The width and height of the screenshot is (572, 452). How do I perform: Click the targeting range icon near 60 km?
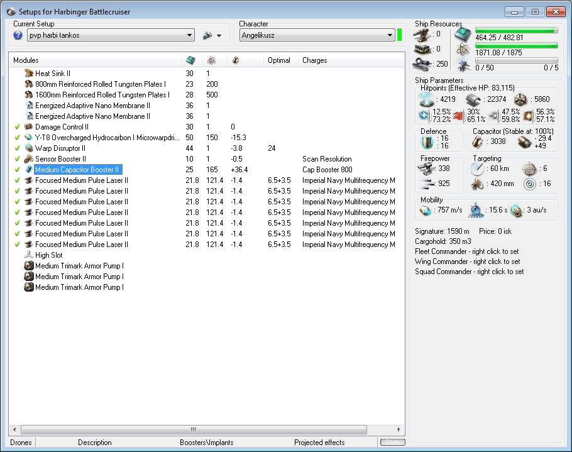(477, 168)
